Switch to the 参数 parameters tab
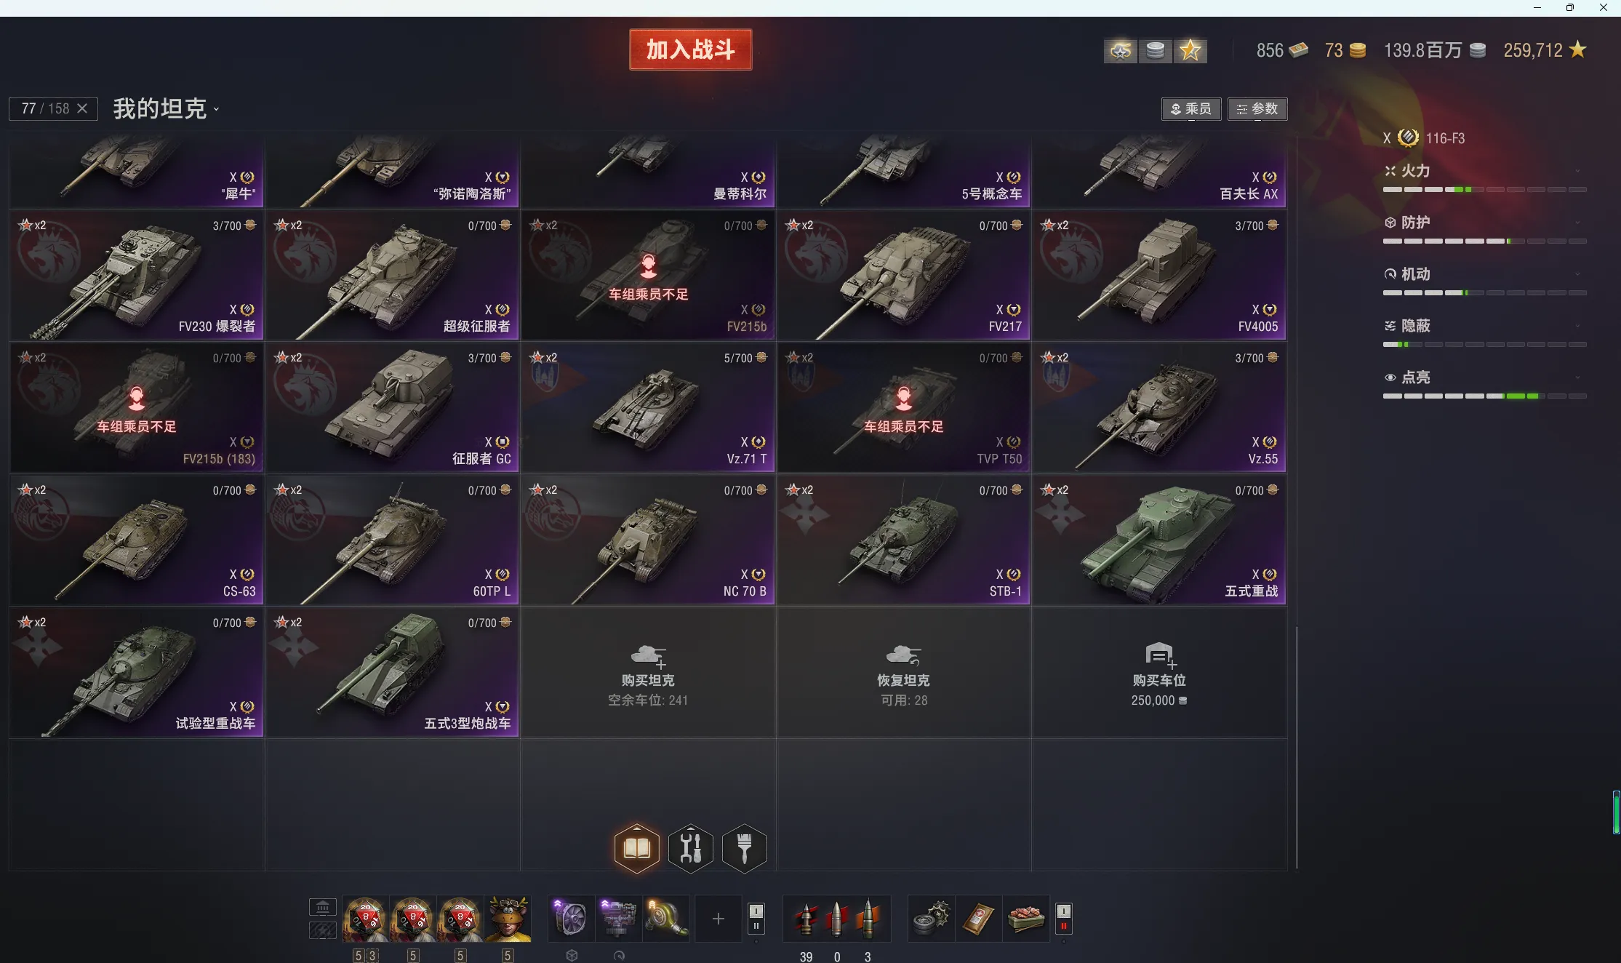1621x963 pixels. (x=1257, y=109)
